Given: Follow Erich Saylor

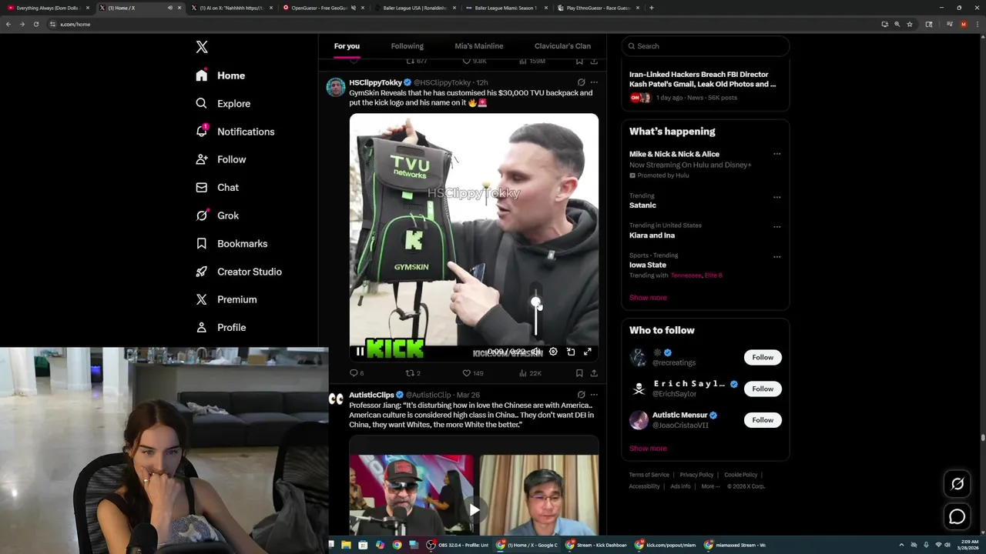Looking at the screenshot, I should coord(763,389).
